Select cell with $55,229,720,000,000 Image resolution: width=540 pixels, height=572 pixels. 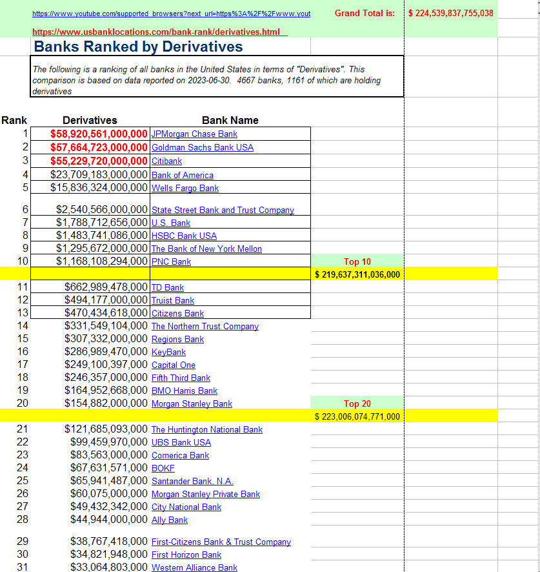coord(90,161)
